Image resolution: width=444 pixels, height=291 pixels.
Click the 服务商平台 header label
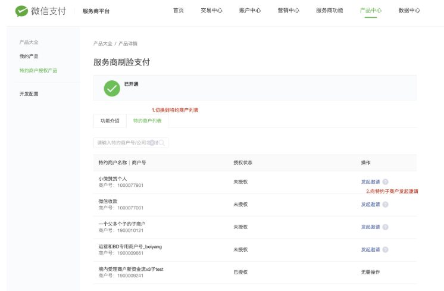96,11
